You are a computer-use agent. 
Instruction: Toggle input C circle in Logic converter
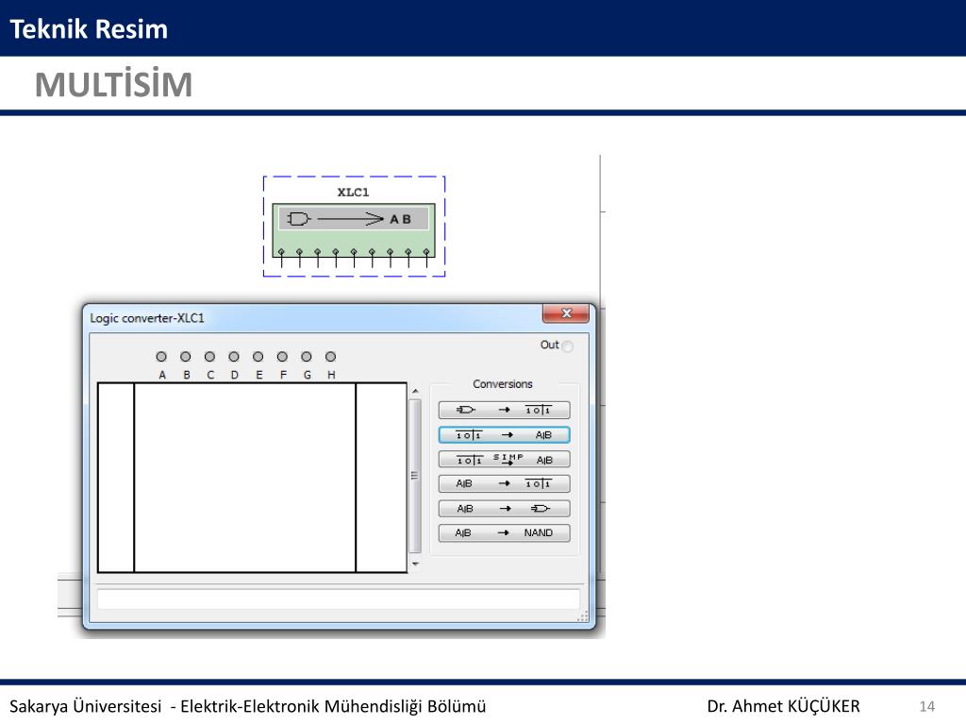click(209, 356)
